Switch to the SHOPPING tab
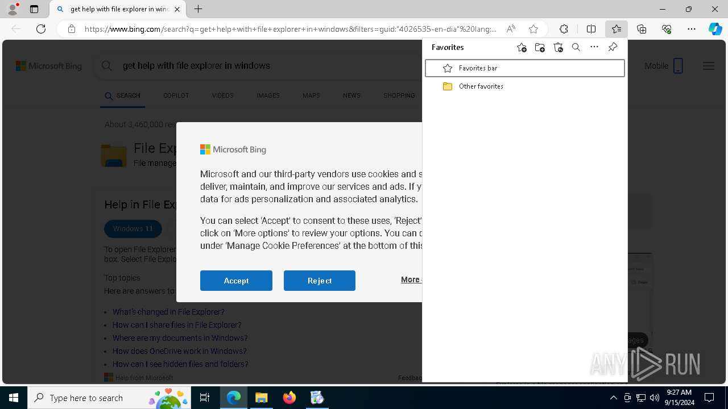The image size is (728, 409). tap(399, 96)
